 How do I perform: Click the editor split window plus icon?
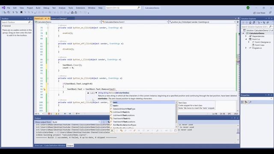[x=238, y=22]
